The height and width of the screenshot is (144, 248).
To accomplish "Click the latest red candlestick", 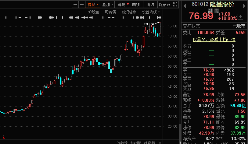I will [x=160, y=28].
